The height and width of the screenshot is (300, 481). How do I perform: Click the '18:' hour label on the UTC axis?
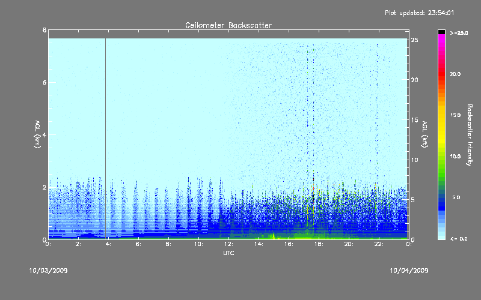(x=319, y=244)
